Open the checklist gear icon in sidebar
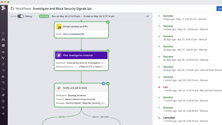 [x=3, y=101]
